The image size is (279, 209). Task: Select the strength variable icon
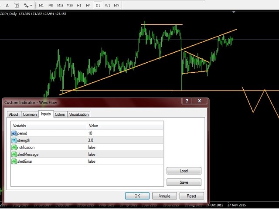14,140
